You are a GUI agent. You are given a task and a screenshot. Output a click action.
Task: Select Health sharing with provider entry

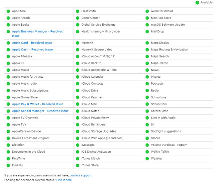tap(101, 32)
